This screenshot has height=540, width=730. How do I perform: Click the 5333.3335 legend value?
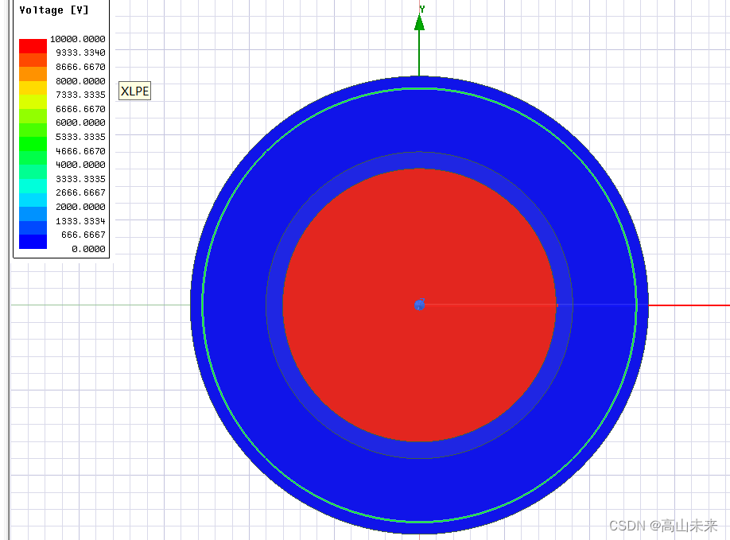click(x=80, y=137)
